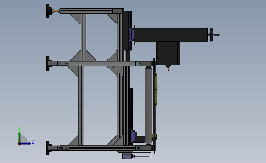The image size is (266, 163).
Task: Click the blue Z axis arrow of triad
Action: coord(25,143)
